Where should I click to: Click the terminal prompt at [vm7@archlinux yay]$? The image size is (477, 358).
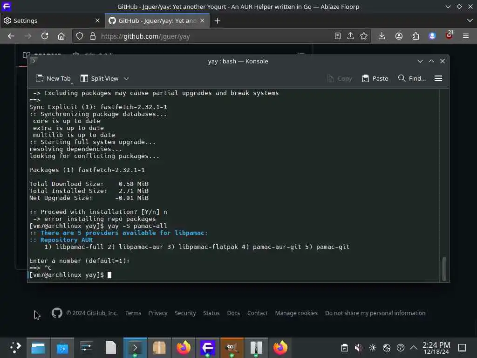coord(66,275)
